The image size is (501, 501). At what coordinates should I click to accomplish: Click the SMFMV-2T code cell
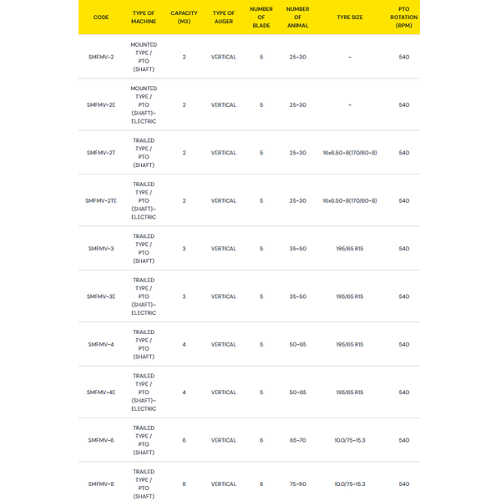click(x=101, y=153)
